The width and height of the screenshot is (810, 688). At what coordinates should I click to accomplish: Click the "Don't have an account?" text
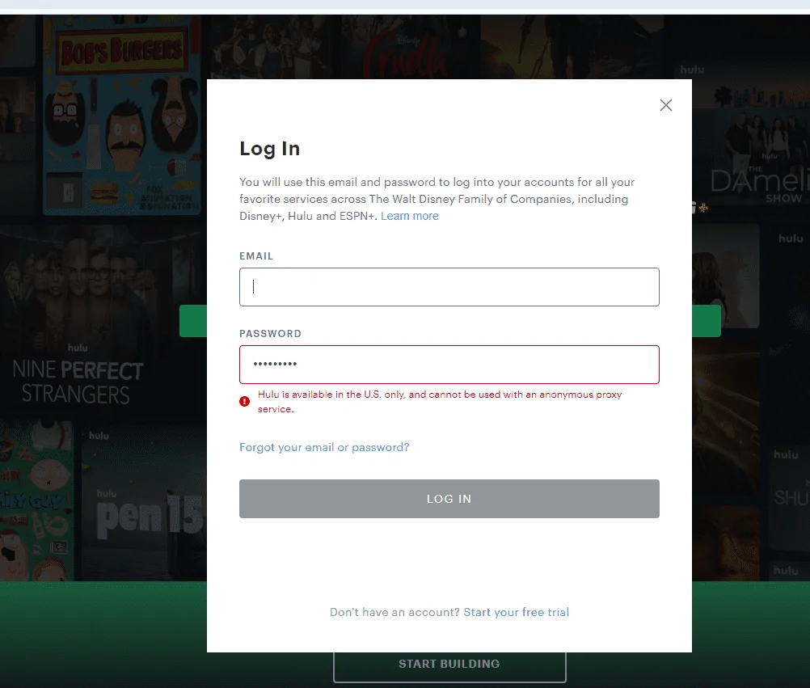(394, 612)
